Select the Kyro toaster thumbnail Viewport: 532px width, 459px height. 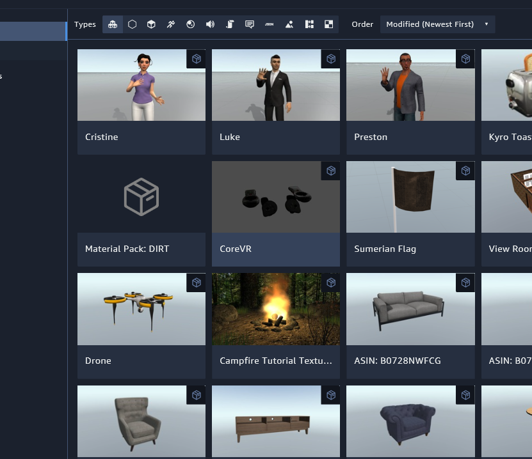[506, 85]
